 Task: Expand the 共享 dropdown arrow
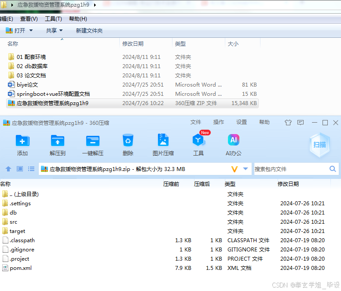(x=61, y=30)
